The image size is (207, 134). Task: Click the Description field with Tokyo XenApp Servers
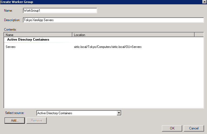click(113, 20)
